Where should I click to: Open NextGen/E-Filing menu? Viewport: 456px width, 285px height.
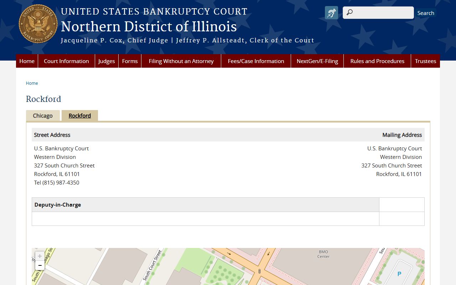(x=317, y=61)
